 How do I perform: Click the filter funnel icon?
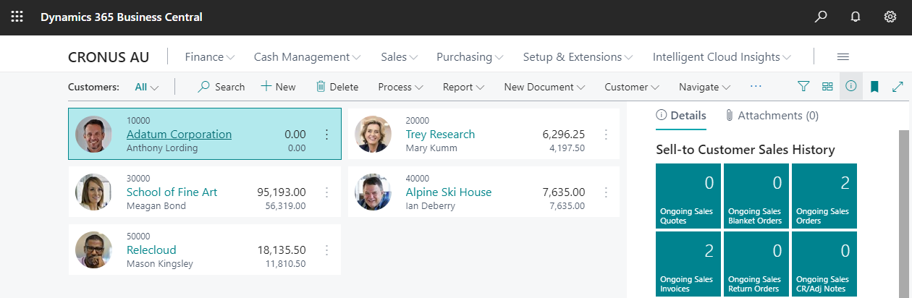[803, 87]
